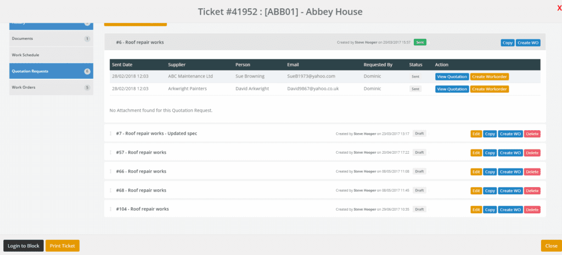Screen dimensions: 562x255
Task: Expand the #66 Roof repair works row
Action: coord(141,171)
